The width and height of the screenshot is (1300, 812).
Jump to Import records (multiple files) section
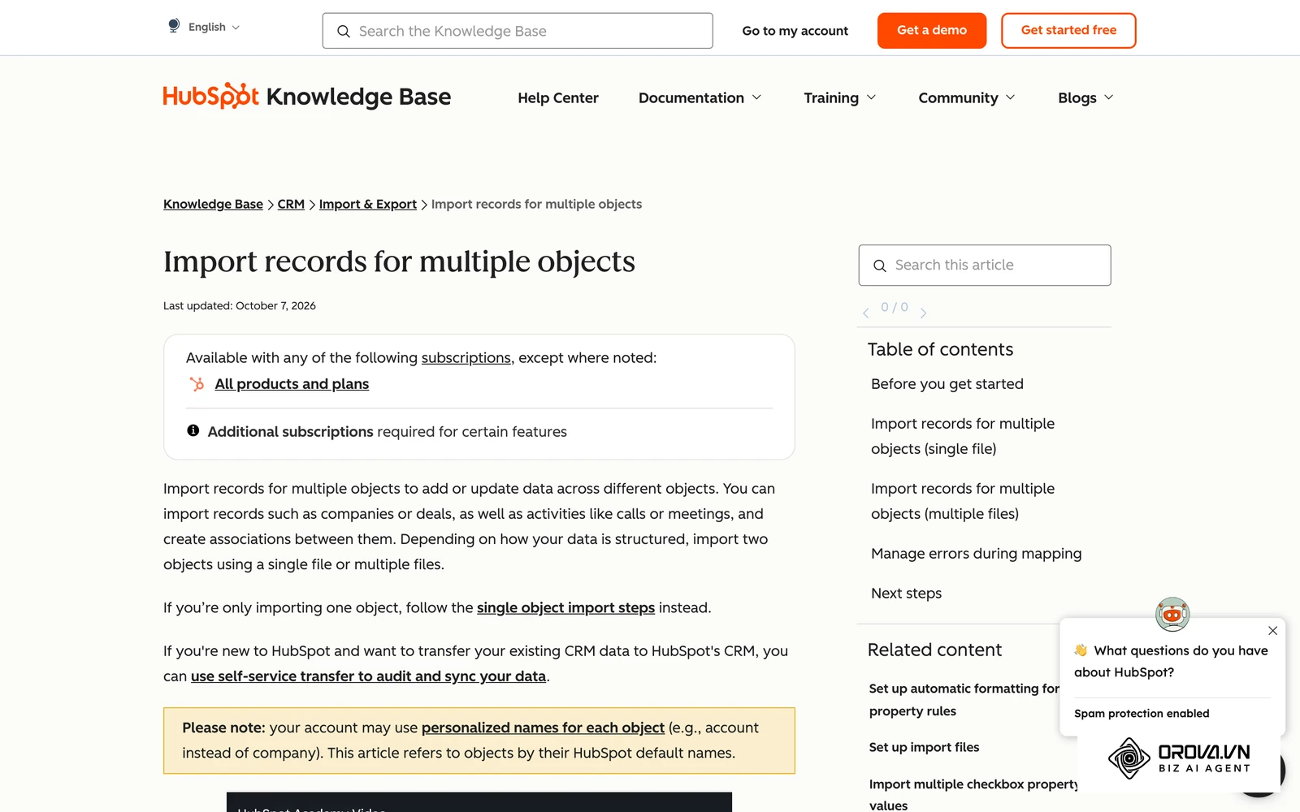point(963,501)
